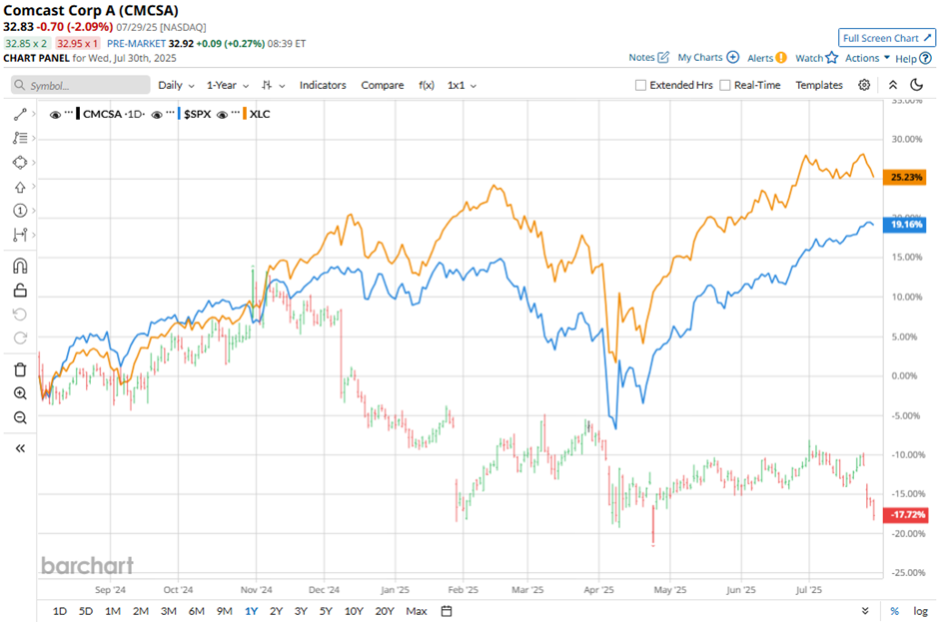This screenshot has height=622, width=939.
Task: Focus the Symbol search field
Action: point(80,85)
